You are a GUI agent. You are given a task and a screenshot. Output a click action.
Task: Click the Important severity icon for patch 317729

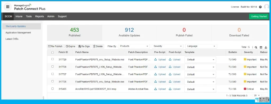(x=245, y=59)
